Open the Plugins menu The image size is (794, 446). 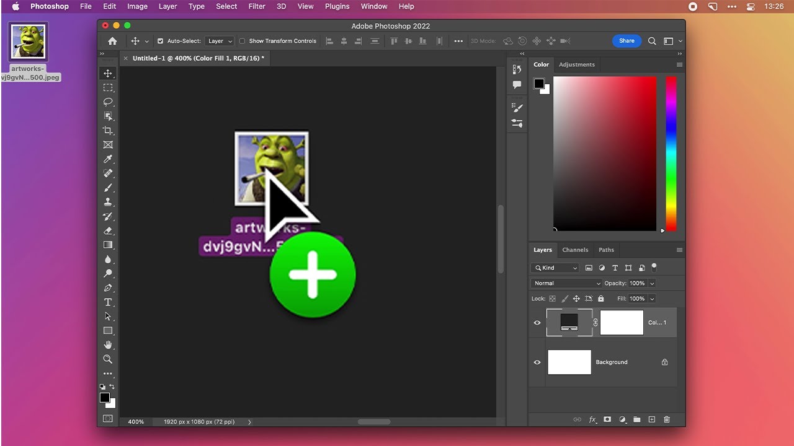pos(337,6)
